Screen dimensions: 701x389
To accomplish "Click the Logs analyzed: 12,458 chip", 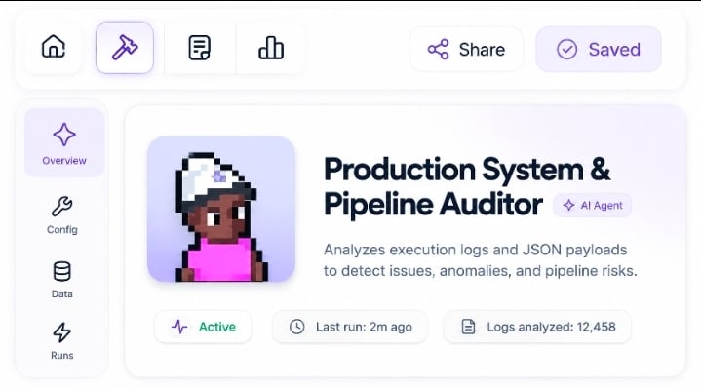I will (x=537, y=327).
